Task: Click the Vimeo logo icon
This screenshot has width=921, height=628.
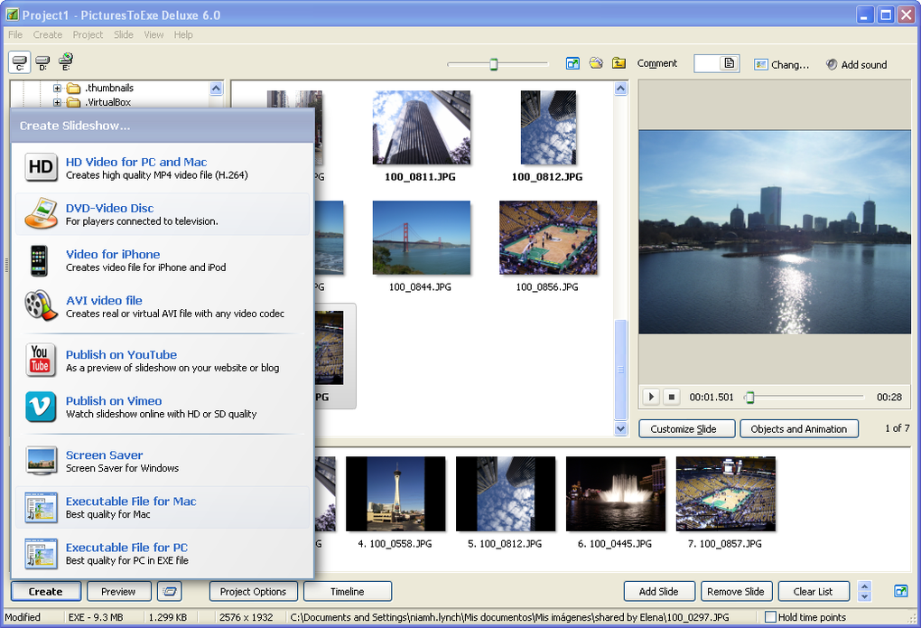Action: (41, 407)
